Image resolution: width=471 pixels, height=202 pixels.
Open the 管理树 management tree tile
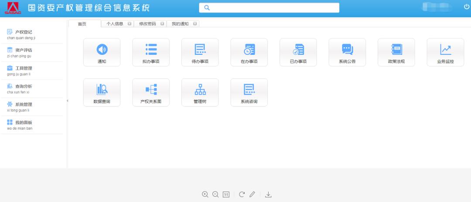(200, 92)
